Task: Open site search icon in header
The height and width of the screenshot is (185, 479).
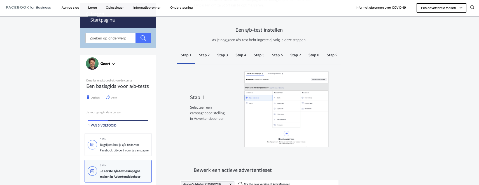Action: [x=472, y=8]
